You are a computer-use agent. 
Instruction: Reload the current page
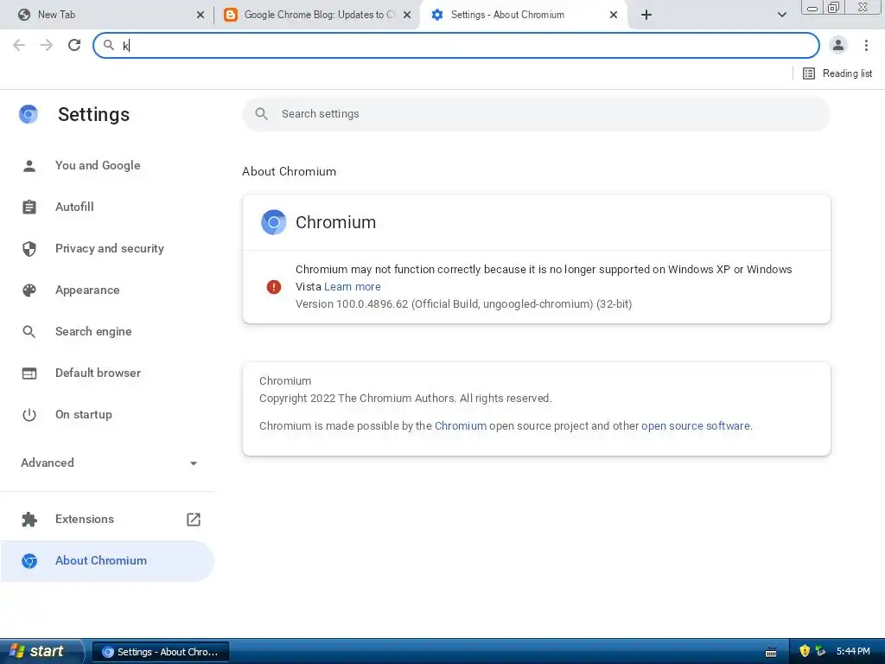(74, 45)
